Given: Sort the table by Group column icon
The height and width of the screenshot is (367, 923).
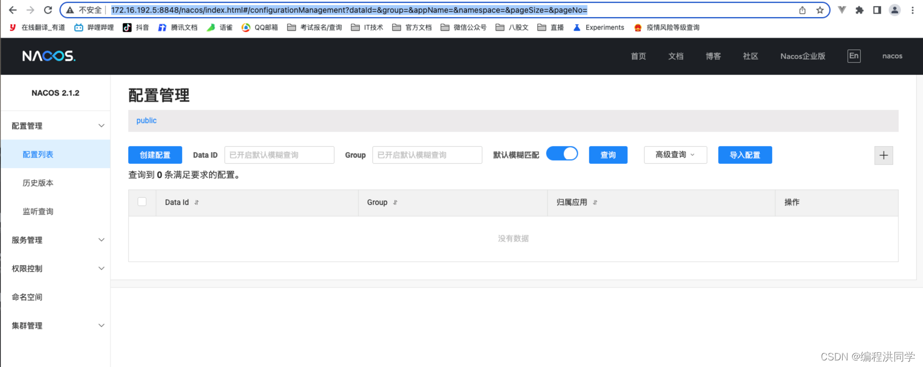Looking at the screenshot, I should 395,203.
